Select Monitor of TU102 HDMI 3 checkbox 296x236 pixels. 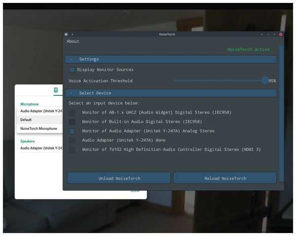point(72,149)
